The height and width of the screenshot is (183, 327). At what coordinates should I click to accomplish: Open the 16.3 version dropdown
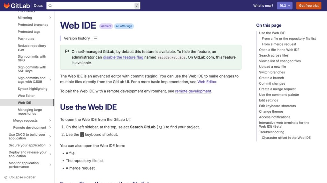(x=285, y=5)
